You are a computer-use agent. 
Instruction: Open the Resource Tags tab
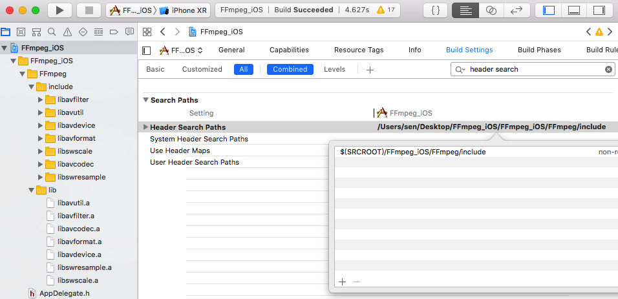359,50
